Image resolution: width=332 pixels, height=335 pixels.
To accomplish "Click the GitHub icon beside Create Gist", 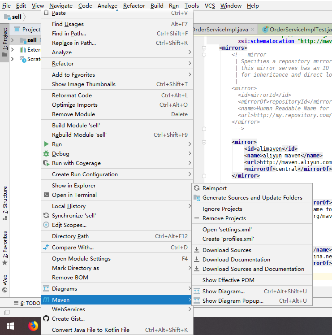I will [x=46, y=319].
